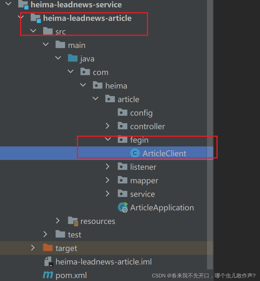260x281 pixels.
Task: Click the ArticleApplication Spring Boot run icon
Action: click(123, 207)
